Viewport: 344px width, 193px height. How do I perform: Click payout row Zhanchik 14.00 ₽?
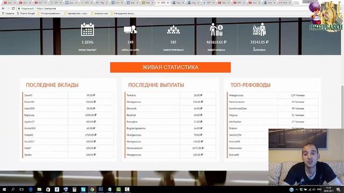point(170,108)
